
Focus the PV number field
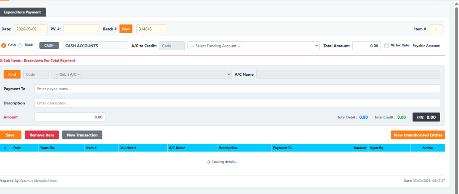pyautogui.click(x=82, y=29)
